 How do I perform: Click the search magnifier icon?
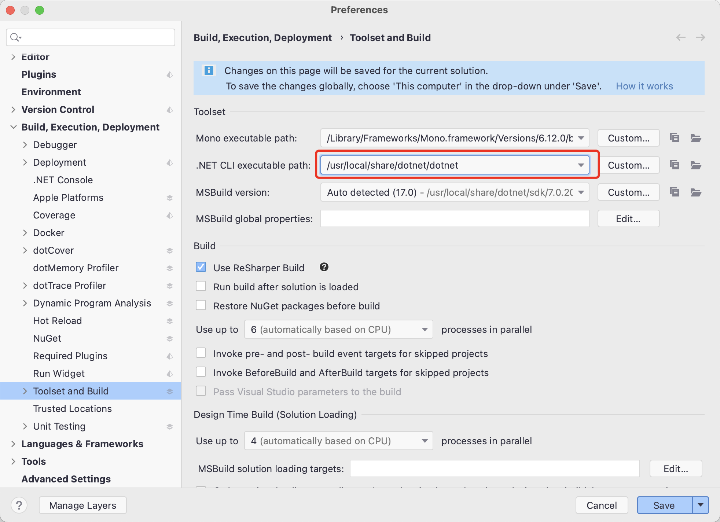pos(16,37)
